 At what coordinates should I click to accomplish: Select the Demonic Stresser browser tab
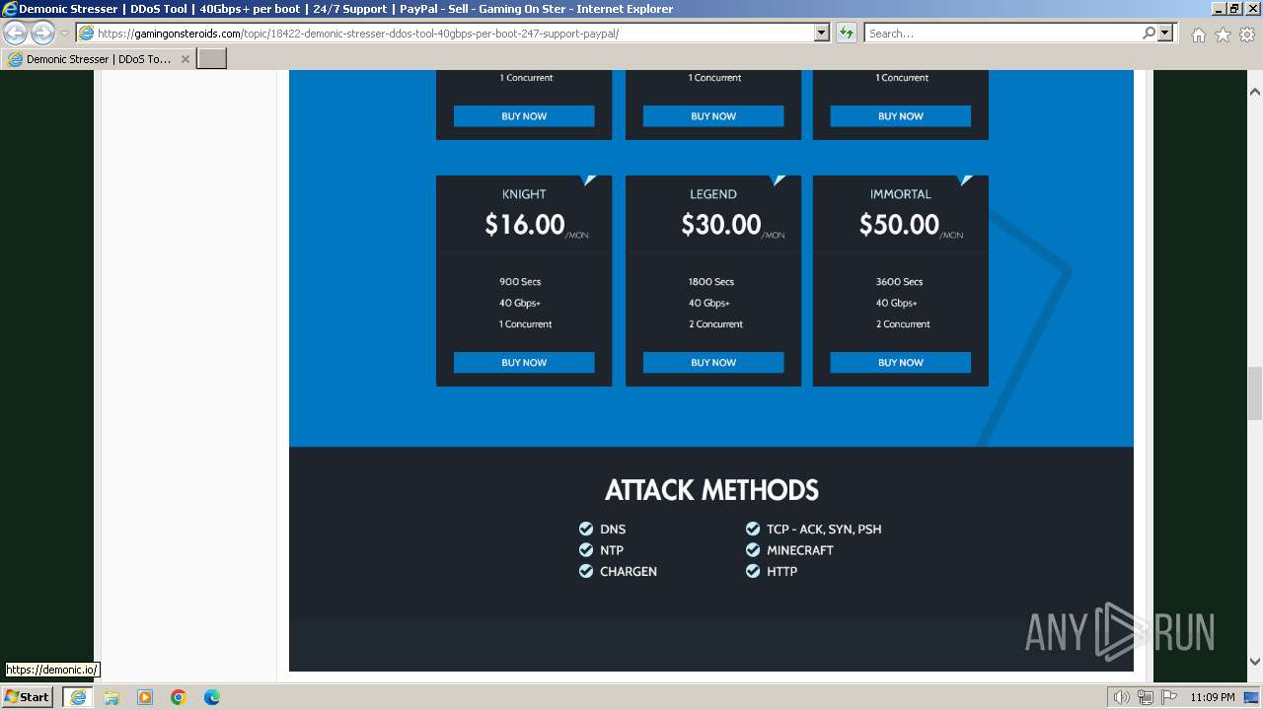[x=99, y=59]
